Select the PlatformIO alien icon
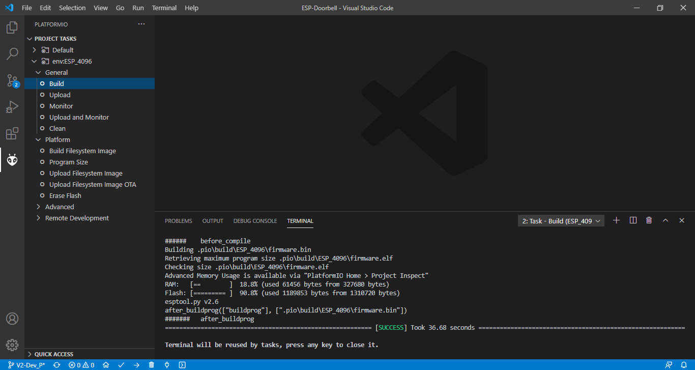 [12, 160]
